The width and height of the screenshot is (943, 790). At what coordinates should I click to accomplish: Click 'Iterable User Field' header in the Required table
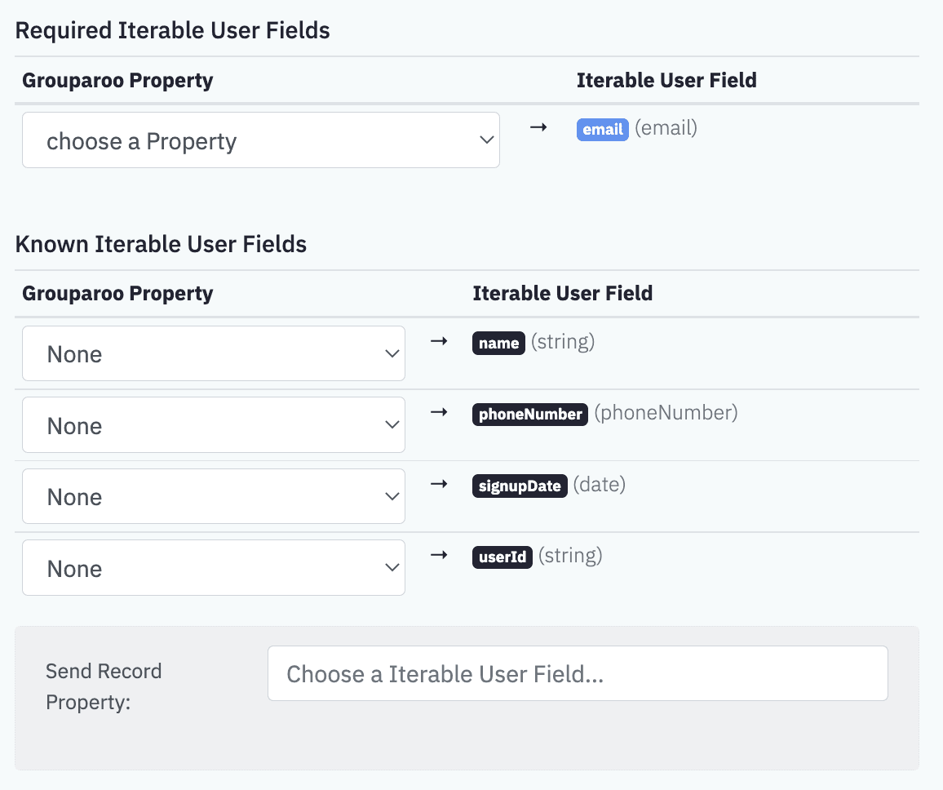click(x=666, y=80)
